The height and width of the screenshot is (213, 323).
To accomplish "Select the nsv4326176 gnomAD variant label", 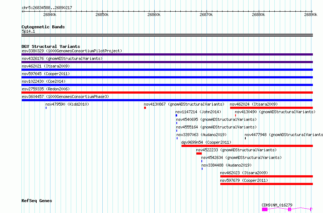I will 62,58.
